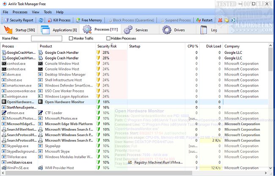
Task: Select the TiWorker.exe process row
Action: 134,156
